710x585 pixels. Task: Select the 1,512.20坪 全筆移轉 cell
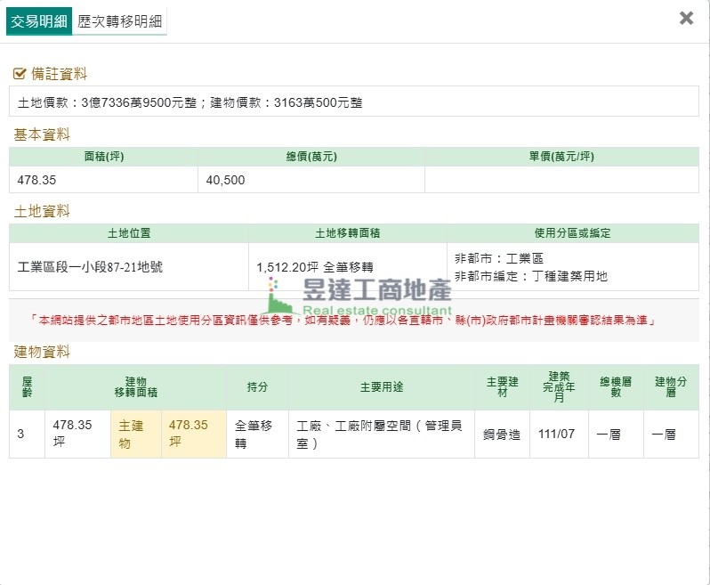pyautogui.click(x=314, y=266)
